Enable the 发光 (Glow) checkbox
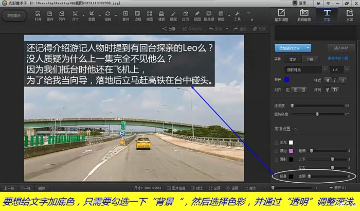The width and height of the screenshot is (360, 211). (277, 143)
